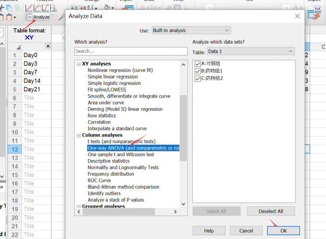Click the grid table icon beside Analyze

pyautogui.click(x=55, y=17)
